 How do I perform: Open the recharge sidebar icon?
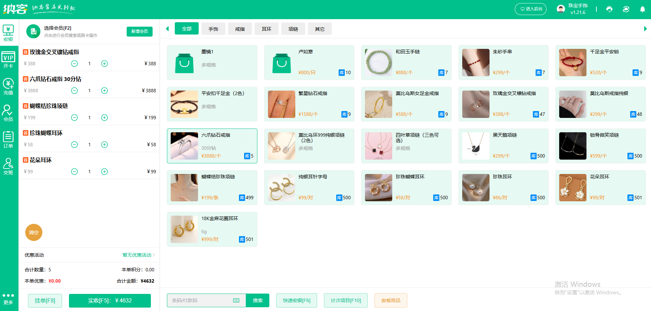point(8,86)
